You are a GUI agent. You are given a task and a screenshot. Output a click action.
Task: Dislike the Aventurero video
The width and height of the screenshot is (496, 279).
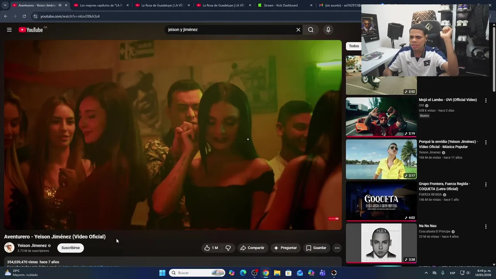coord(228,248)
